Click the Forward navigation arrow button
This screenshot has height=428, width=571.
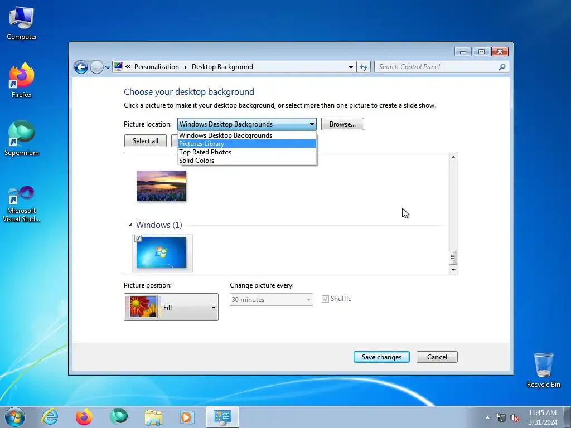click(x=96, y=67)
